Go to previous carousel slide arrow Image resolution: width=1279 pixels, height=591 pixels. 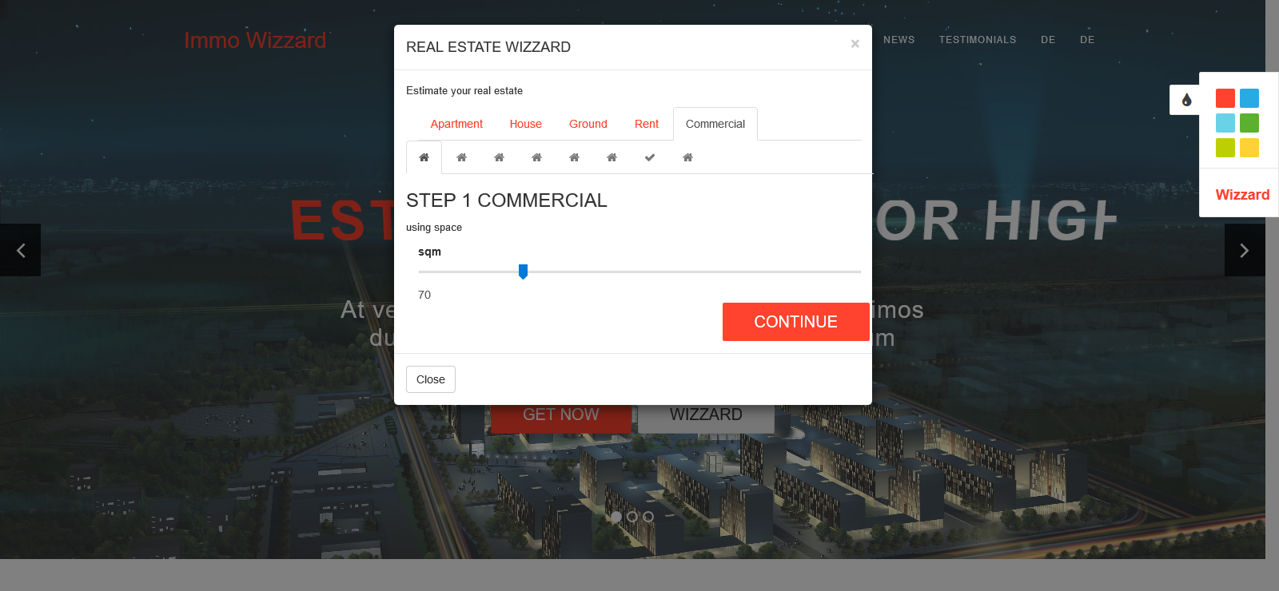coord(21,250)
